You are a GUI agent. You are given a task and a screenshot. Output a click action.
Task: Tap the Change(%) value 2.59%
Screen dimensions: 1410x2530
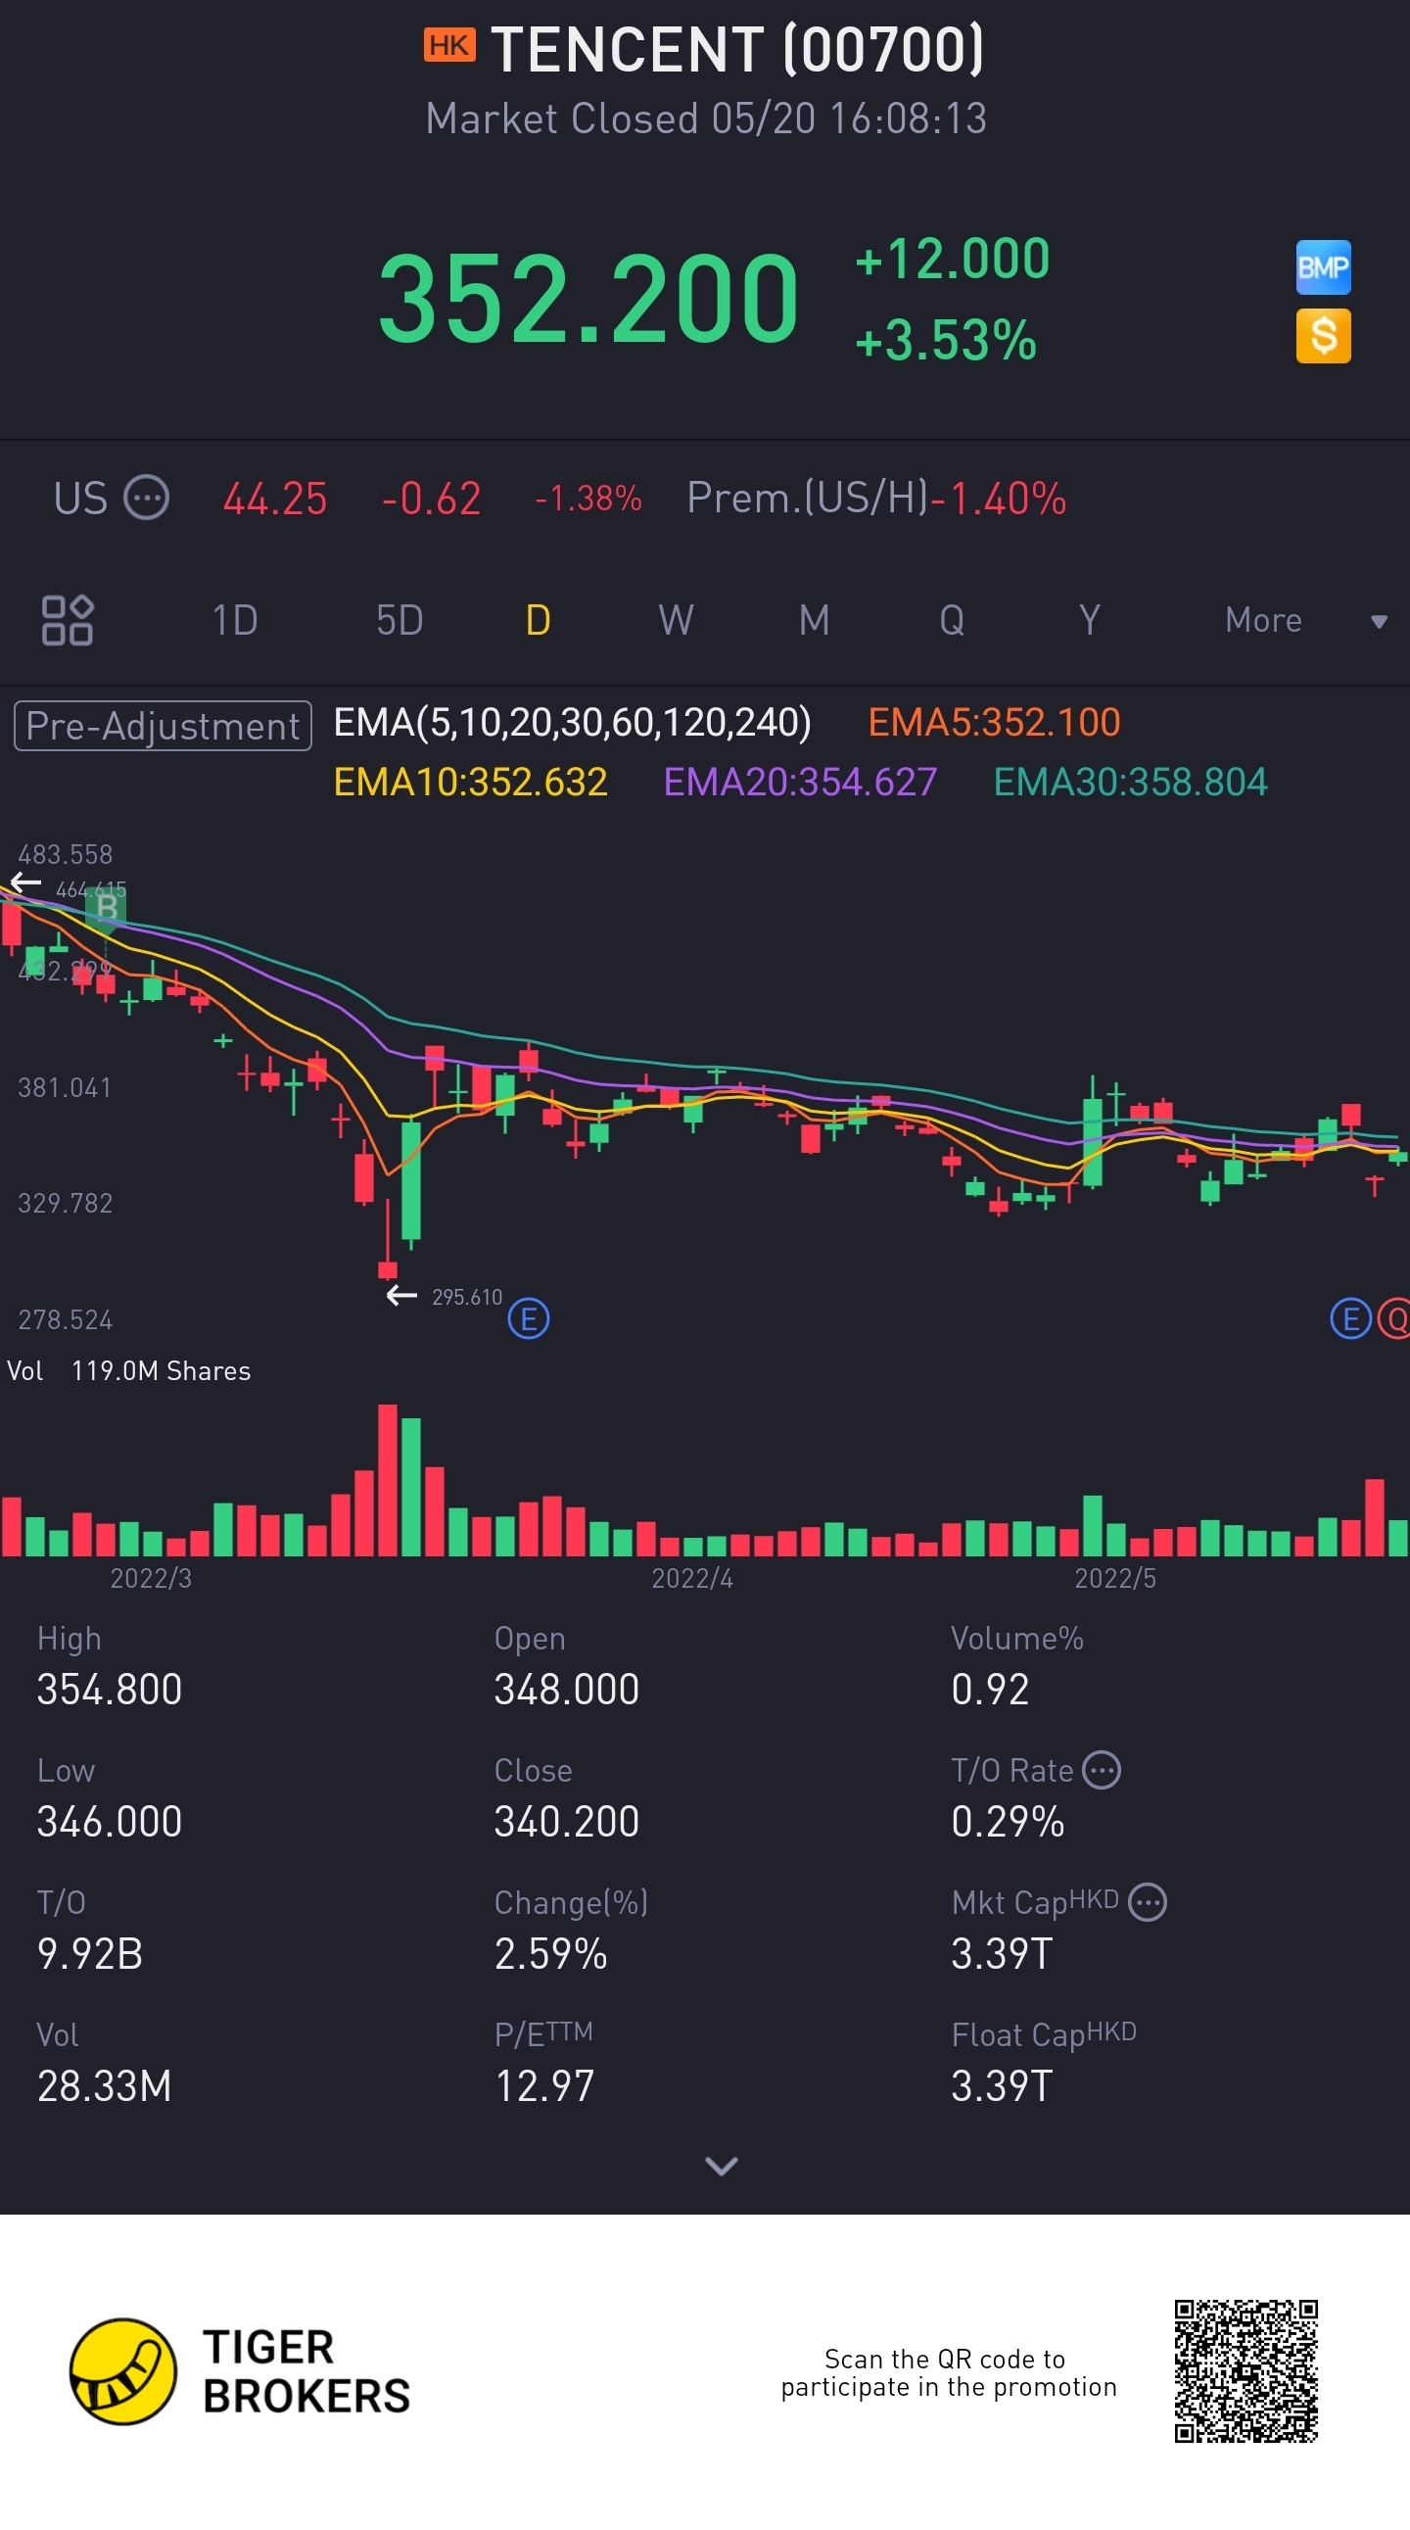(551, 1953)
